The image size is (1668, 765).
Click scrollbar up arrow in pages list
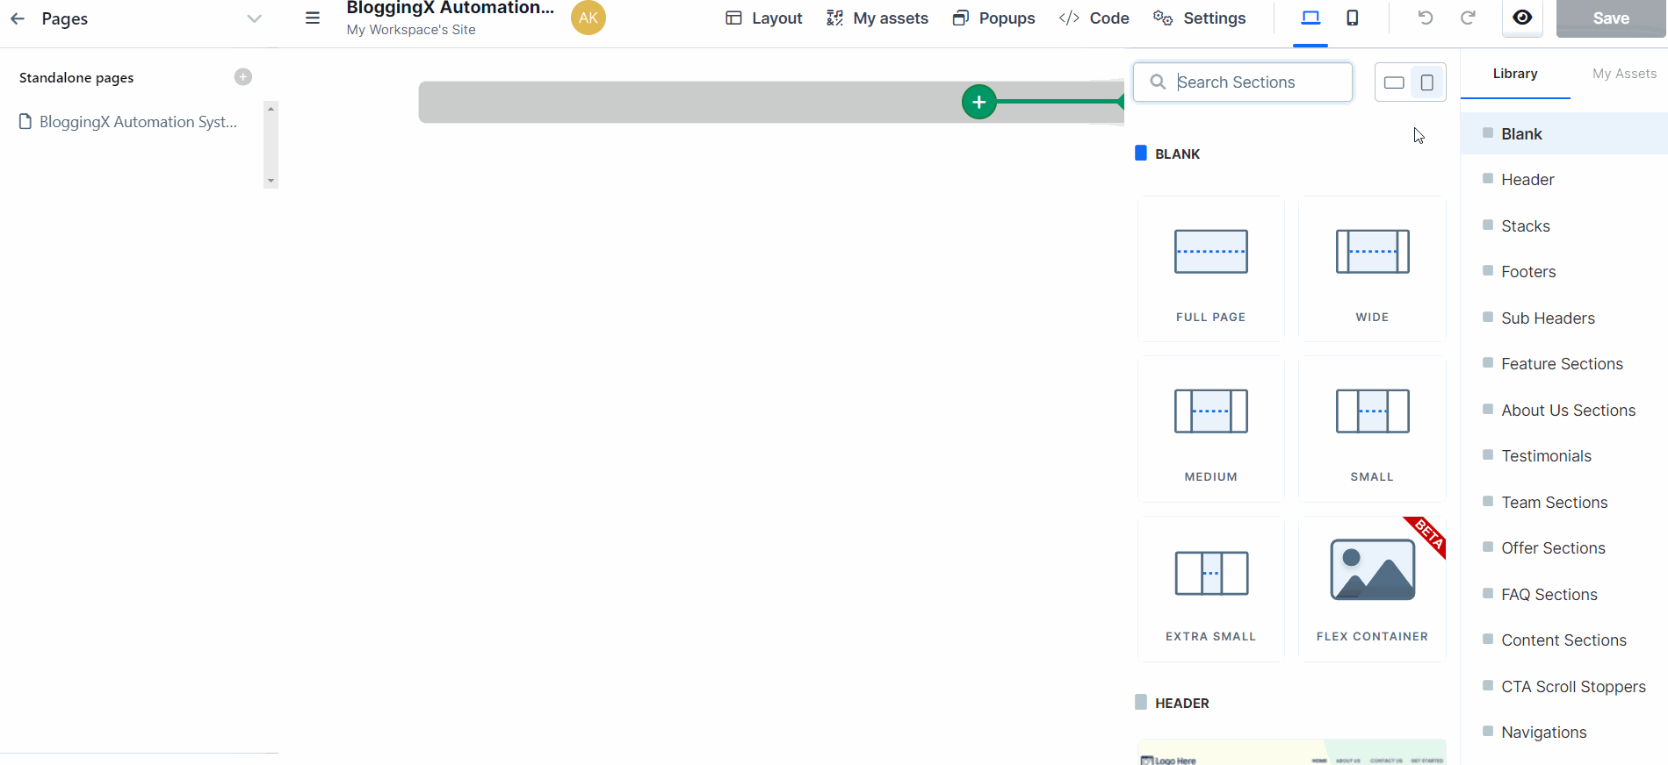coord(271,109)
